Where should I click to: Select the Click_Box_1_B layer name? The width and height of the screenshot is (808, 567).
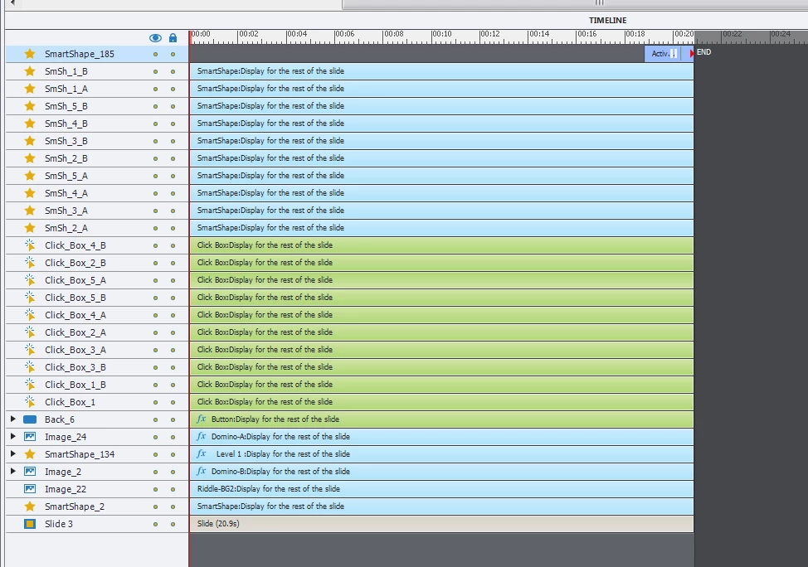pos(75,385)
